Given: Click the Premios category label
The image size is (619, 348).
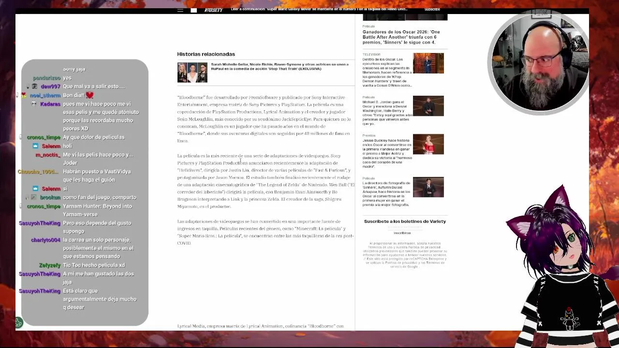Looking at the screenshot, I should pos(369,136).
